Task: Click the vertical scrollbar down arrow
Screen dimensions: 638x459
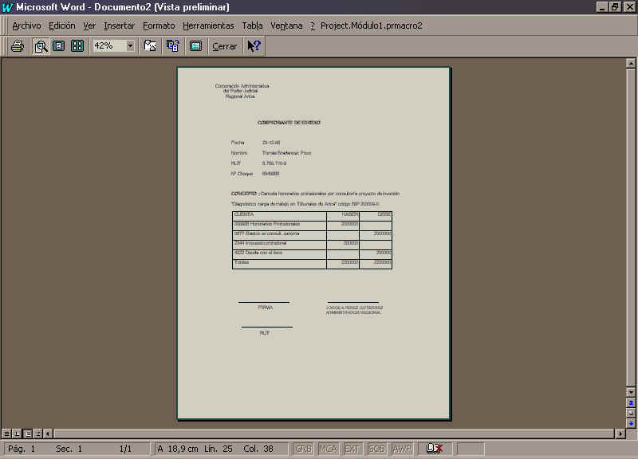Action: pyautogui.click(x=631, y=393)
